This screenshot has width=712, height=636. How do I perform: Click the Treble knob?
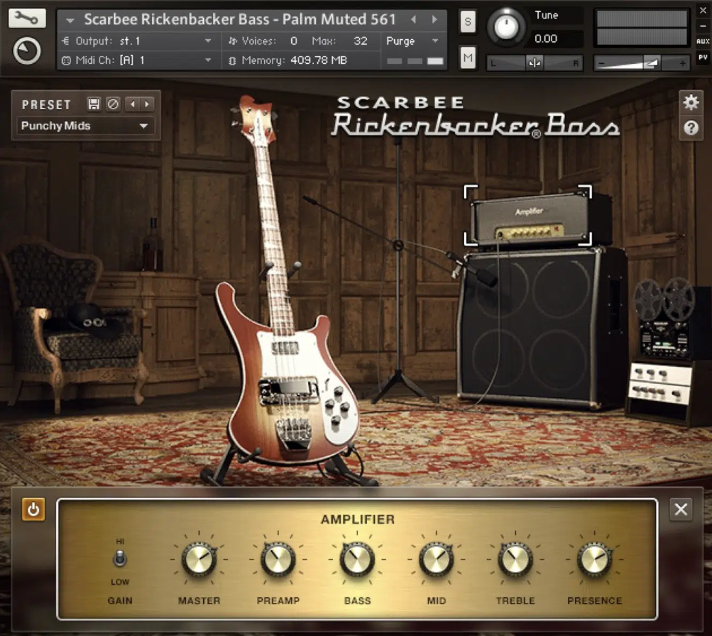point(515,559)
